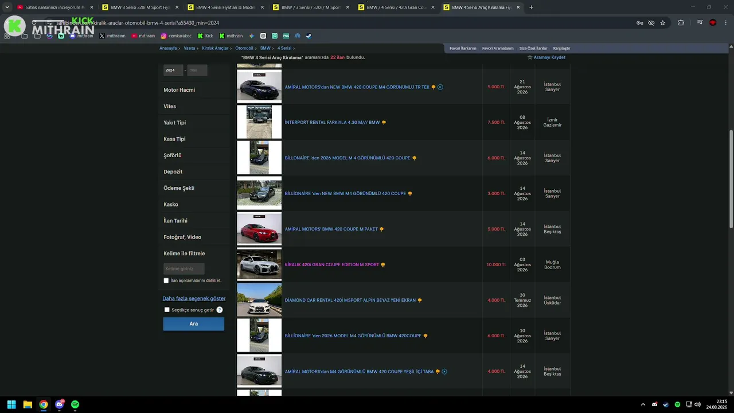This screenshot has width=734, height=413.
Task: Check 'İlan açıklamalarını dahil et' checkbox
Action: 166,280
